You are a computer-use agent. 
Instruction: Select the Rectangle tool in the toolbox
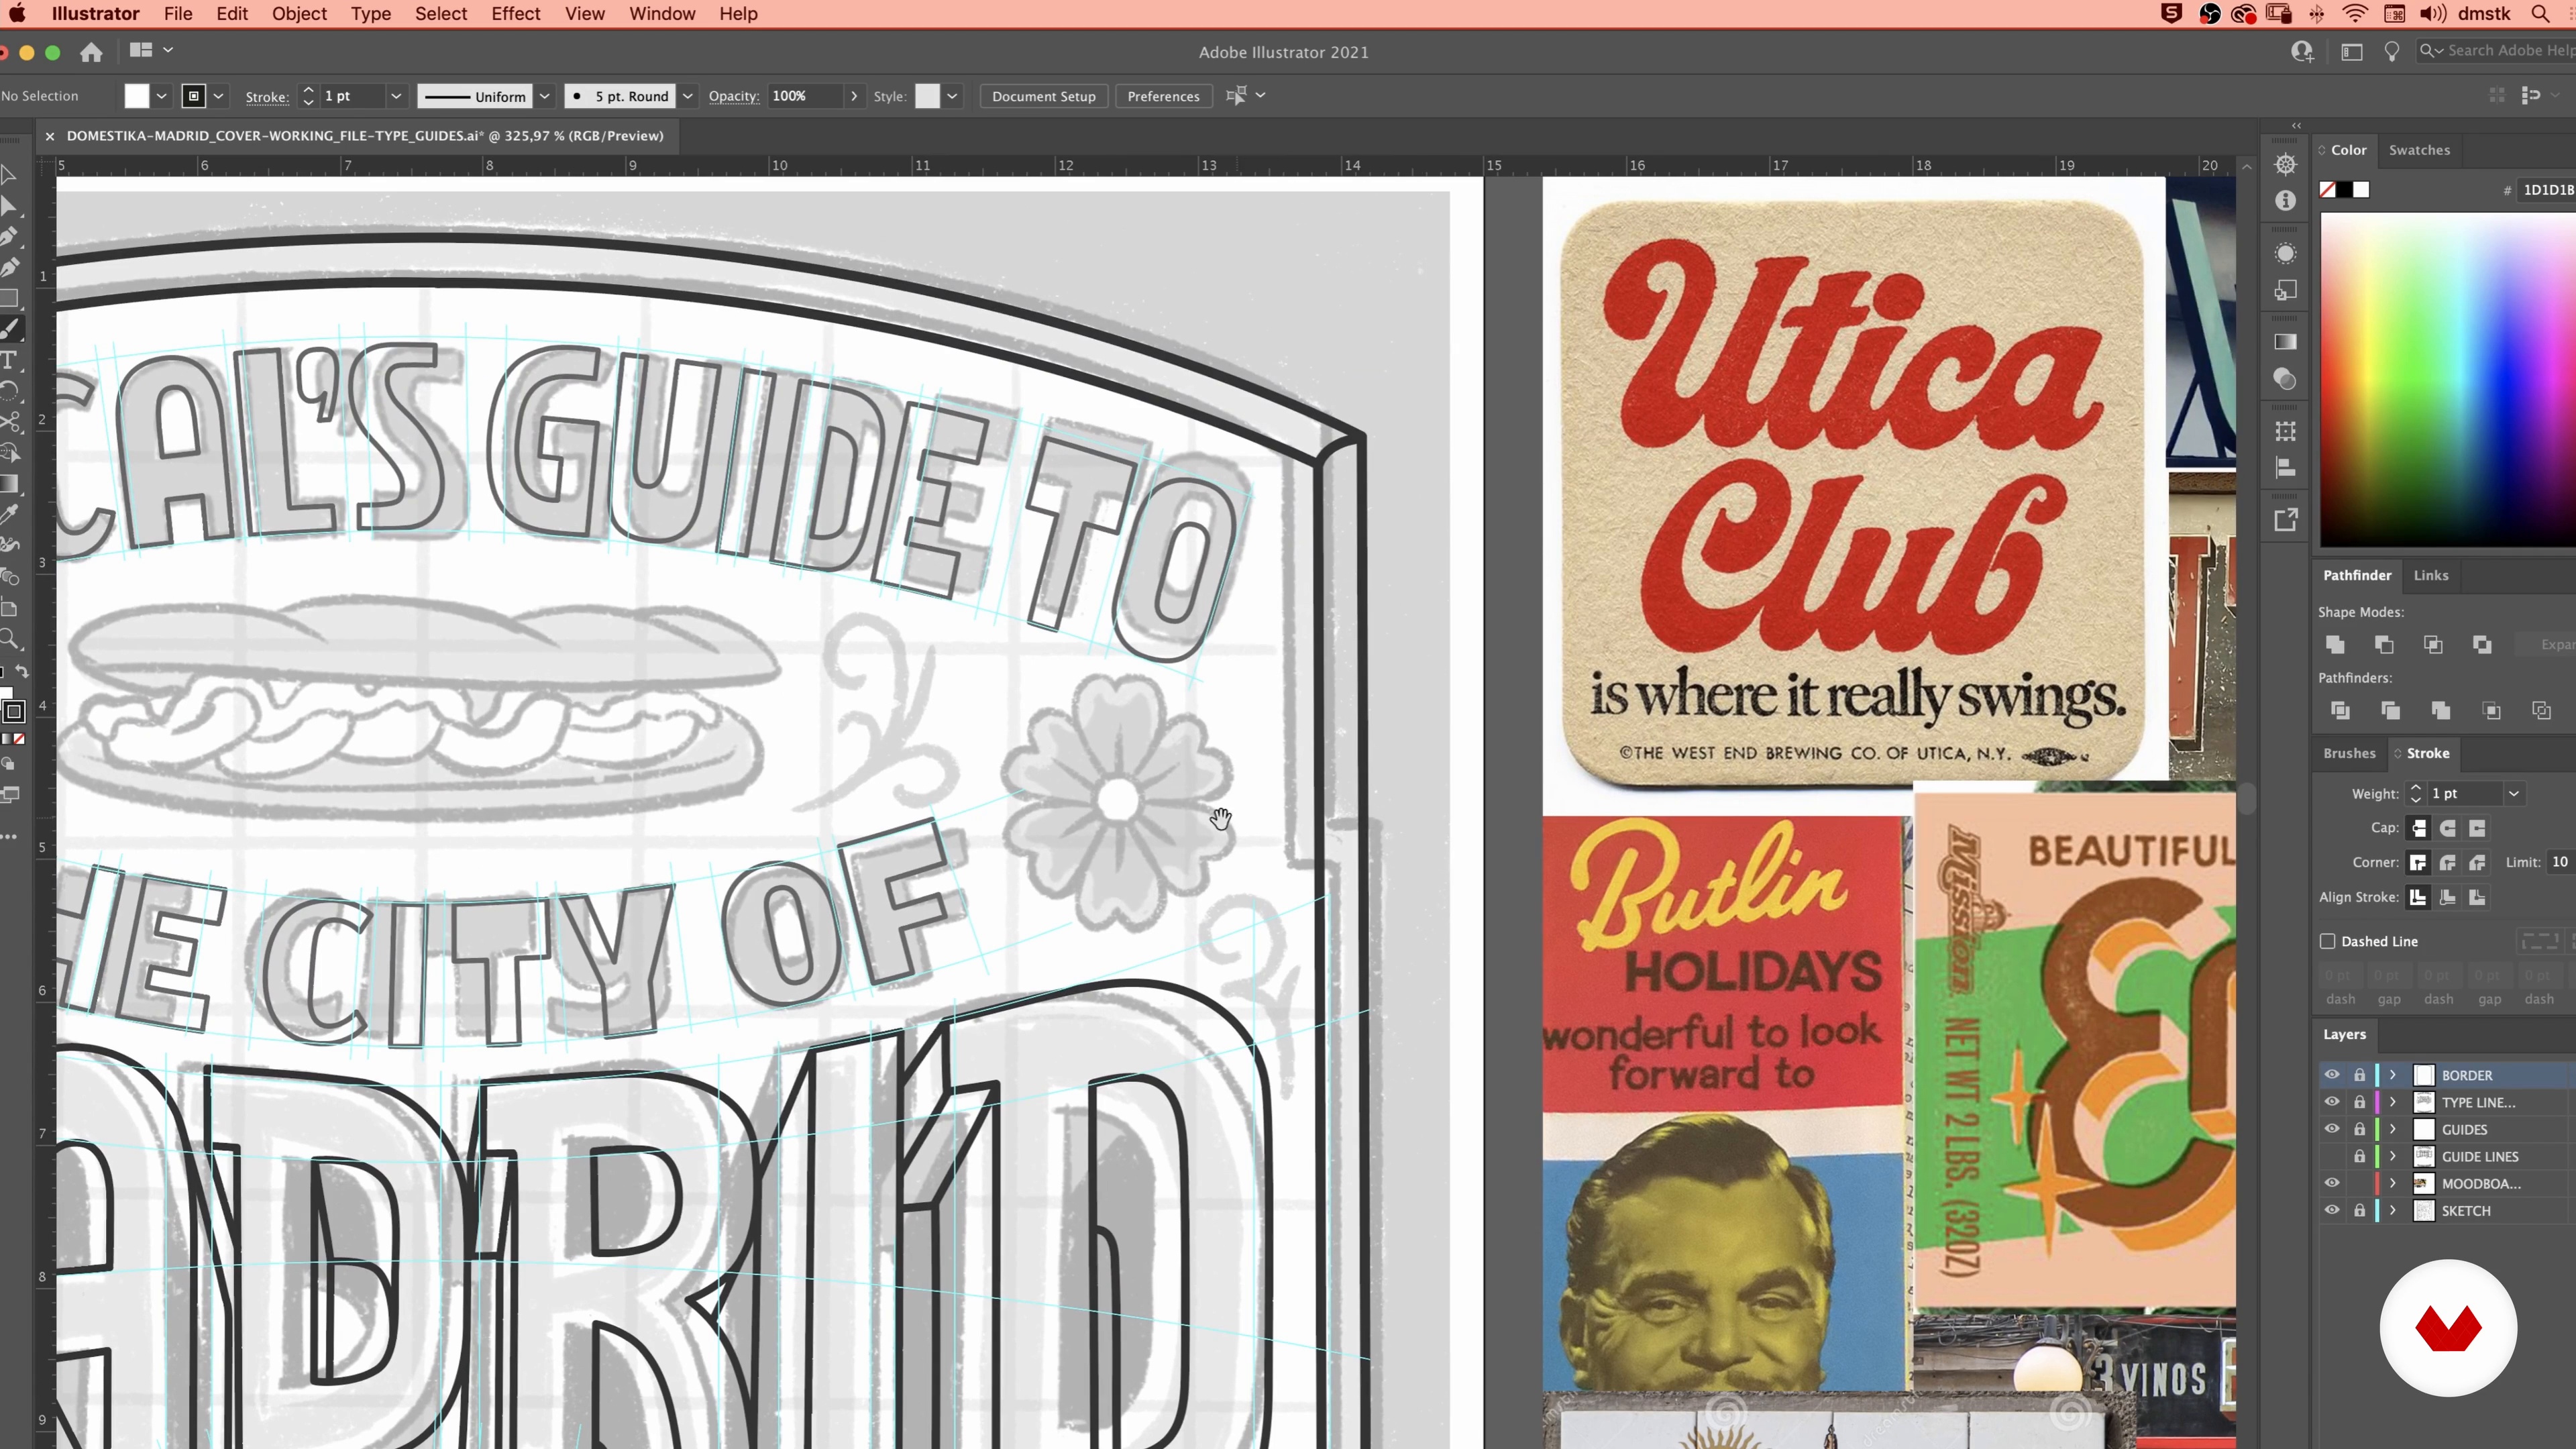9,298
